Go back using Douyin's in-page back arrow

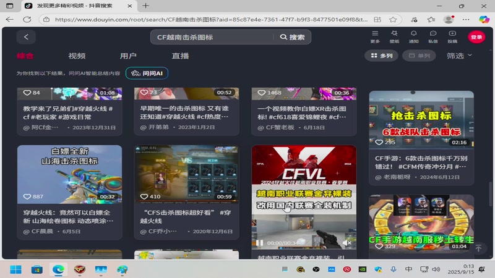[26, 37]
